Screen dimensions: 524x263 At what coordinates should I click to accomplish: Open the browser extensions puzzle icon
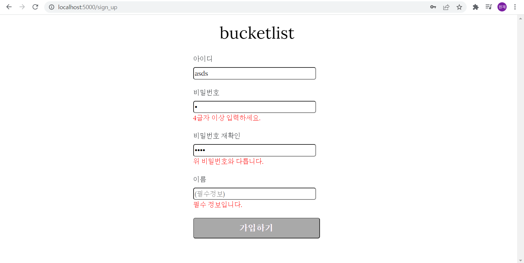[x=475, y=7]
